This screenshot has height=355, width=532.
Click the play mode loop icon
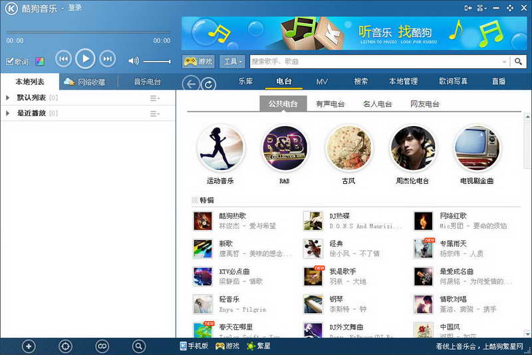102,346
